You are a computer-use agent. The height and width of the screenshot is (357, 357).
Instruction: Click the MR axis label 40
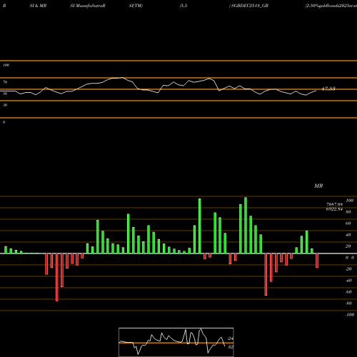pyautogui.click(x=348, y=235)
